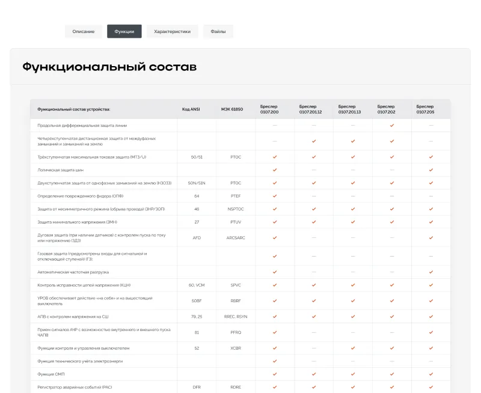Click checkmark in the Функция ОМП row
The width and height of the screenshot is (481, 393).
[x=274, y=373]
